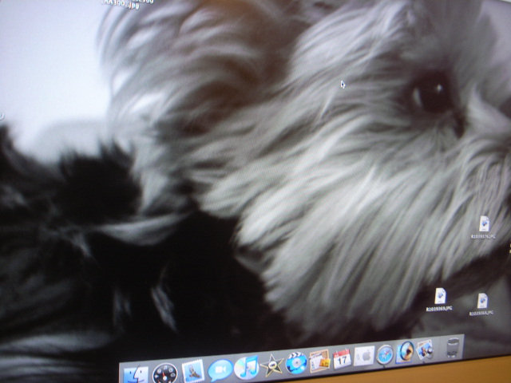Open iCal calendar showing 17
This screenshot has width=511, height=383.
(x=342, y=358)
